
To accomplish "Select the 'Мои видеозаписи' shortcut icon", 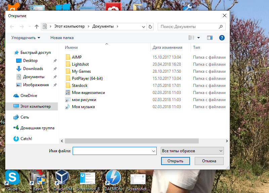I will point(68,93).
